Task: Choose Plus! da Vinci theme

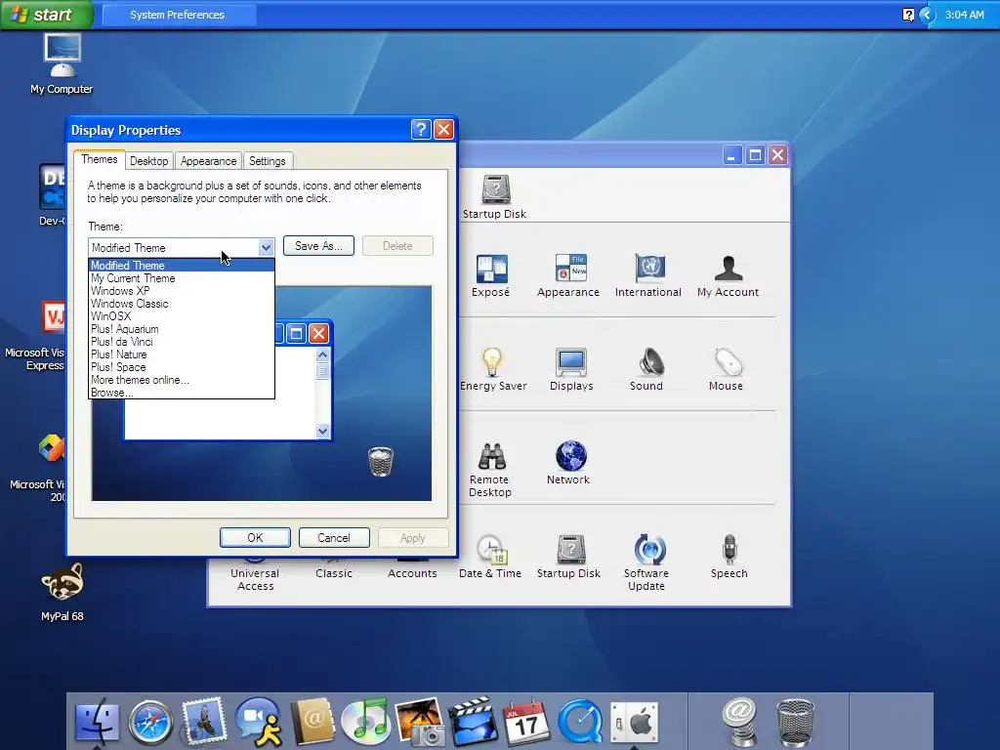Action: pos(182,342)
